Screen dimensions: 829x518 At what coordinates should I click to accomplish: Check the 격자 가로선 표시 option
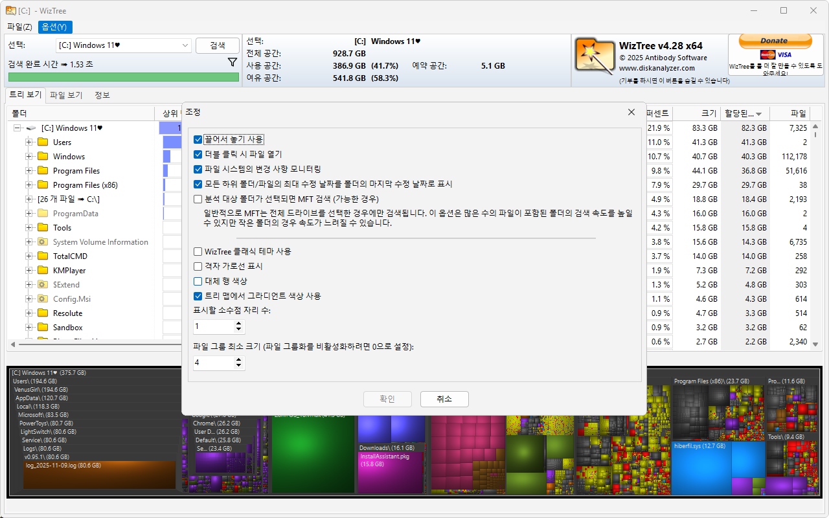[x=198, y=266]
